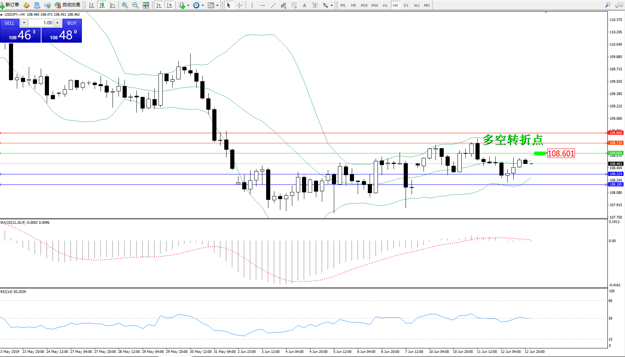Click the 自动交易 auto trading button
This screenshot has width=625, height=357.
[68, 5]
